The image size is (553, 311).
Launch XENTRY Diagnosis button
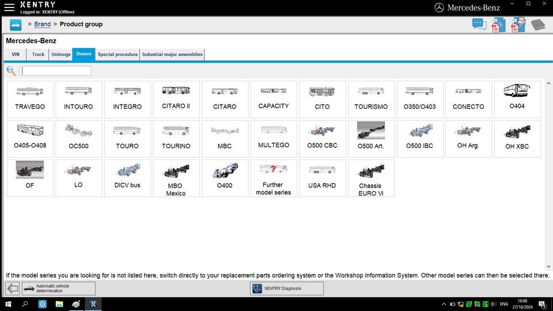[x=287, y=289]
